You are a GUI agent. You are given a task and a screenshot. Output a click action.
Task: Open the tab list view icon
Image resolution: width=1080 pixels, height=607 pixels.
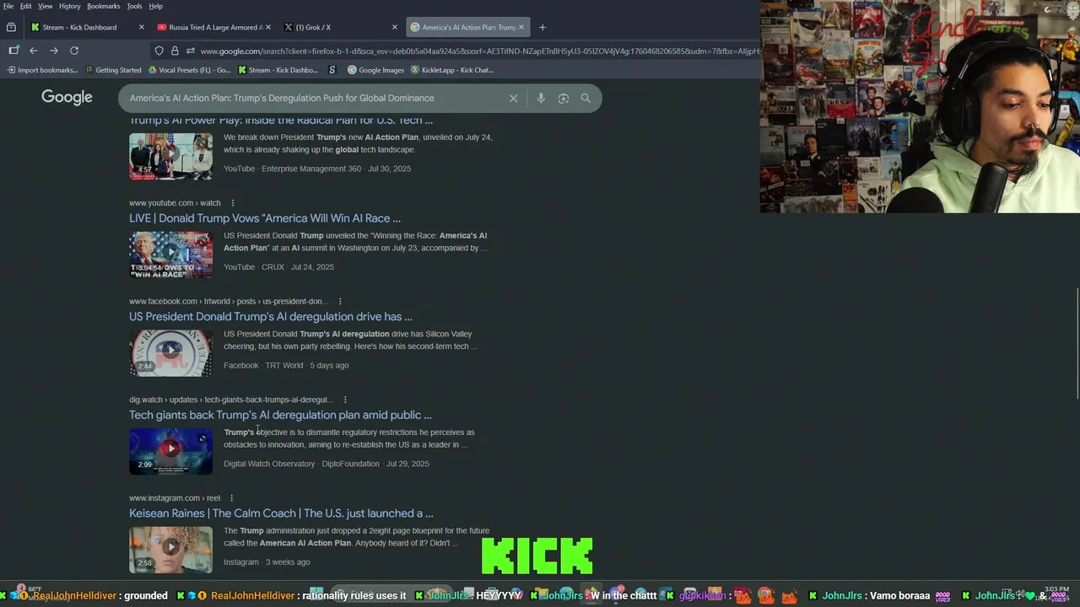click(11, 27)
